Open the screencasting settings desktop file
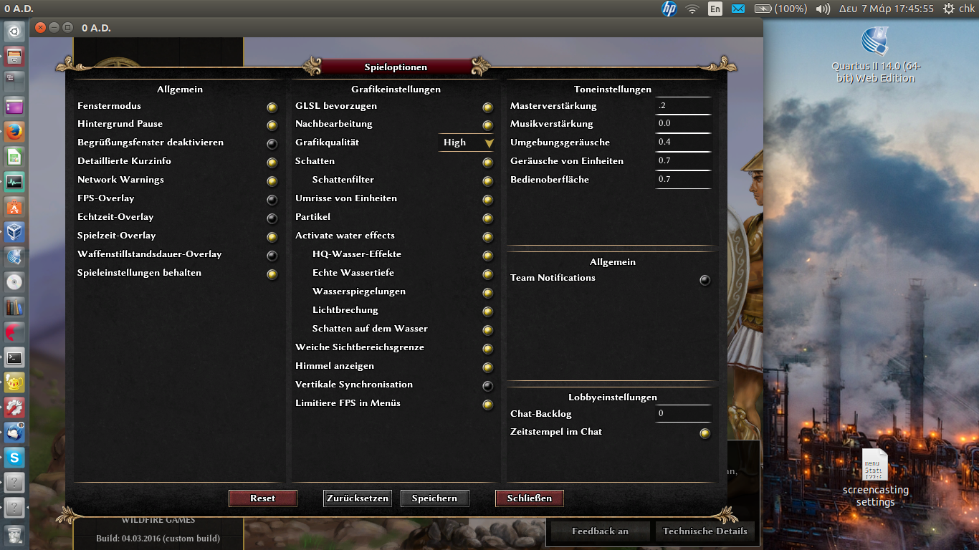 [x=875, y=478]
